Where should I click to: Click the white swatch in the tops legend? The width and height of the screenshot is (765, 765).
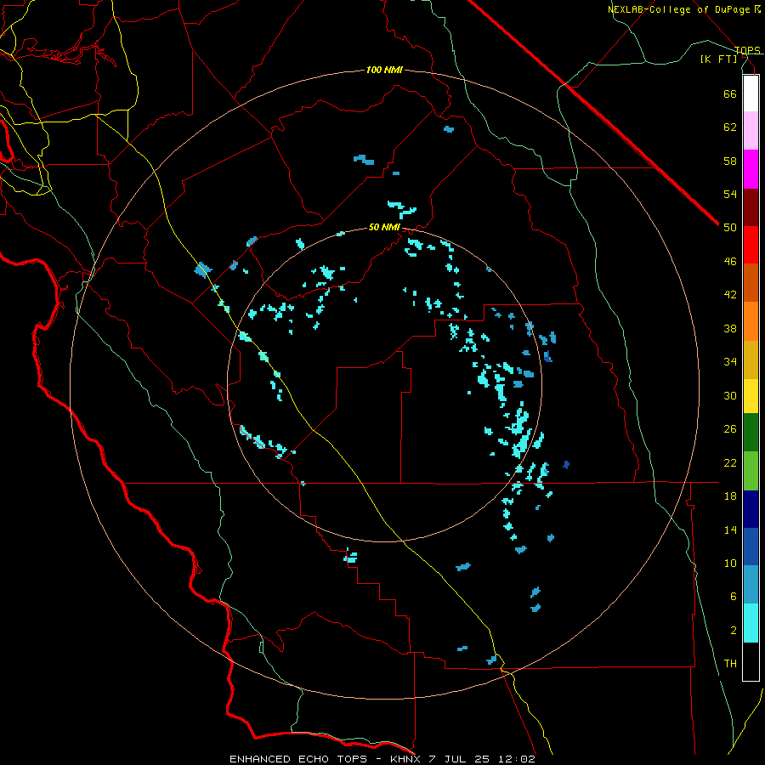751,93
